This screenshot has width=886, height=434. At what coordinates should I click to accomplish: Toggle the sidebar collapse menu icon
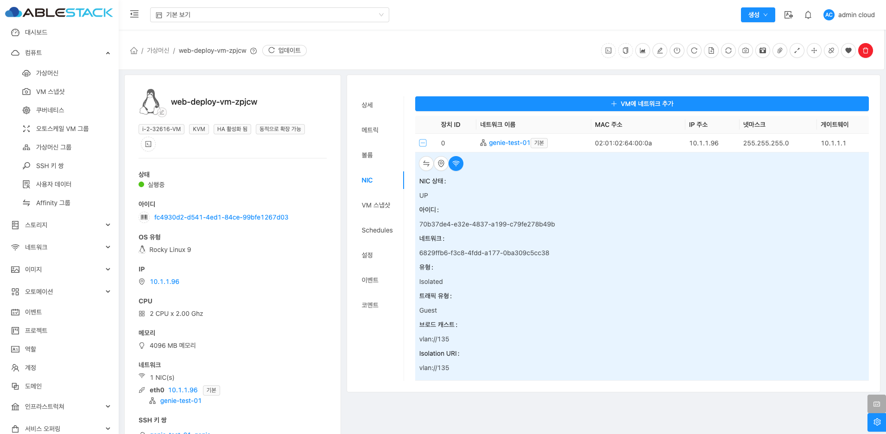pos(134,14)
